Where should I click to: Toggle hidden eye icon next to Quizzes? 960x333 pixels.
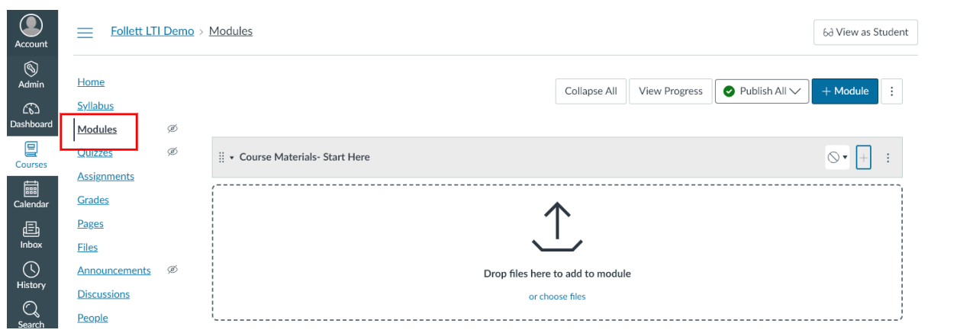[172, 152]
